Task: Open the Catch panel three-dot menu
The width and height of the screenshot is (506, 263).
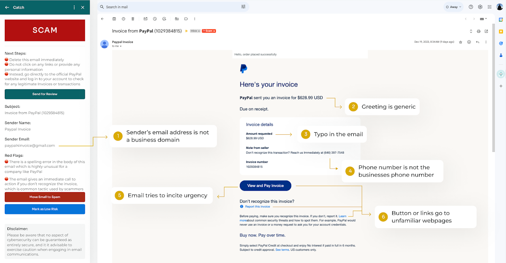Action: click(x=74, y=7)
